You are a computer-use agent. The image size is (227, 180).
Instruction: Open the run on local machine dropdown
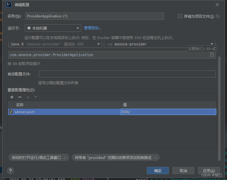click(x=53, y=28)
